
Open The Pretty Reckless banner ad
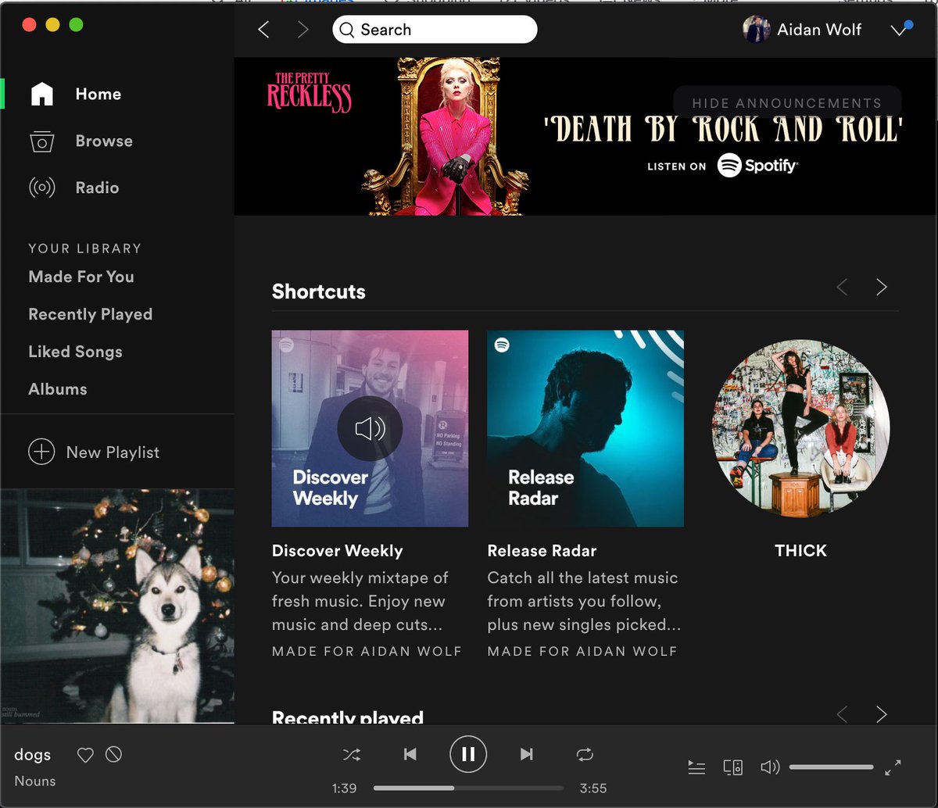click(x=585, y=137)
